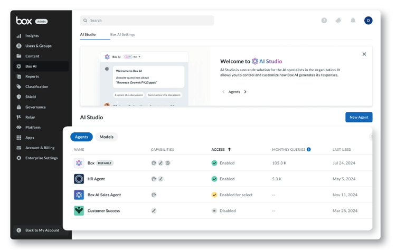The height and width of the screenshot is (251, 396).
Task: Click the Monthly Queries info icon
Action: click(309, 149)
